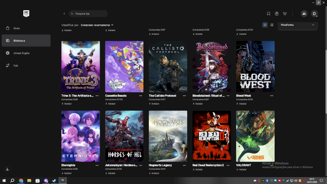Viewport: 327px width, 184px height.
Task: Open options menu for Hogwarts Legacy
Action: [184, 165]
